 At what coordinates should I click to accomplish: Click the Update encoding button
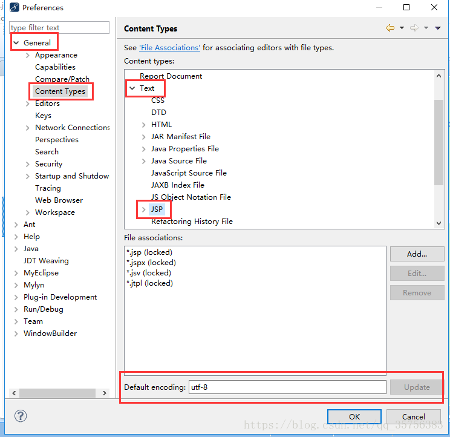(416, 387)
